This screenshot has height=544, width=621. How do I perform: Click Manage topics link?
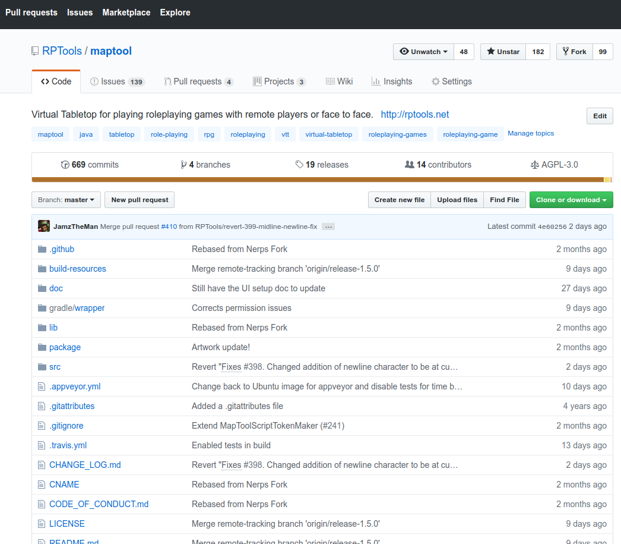click(x=531, y=134)
